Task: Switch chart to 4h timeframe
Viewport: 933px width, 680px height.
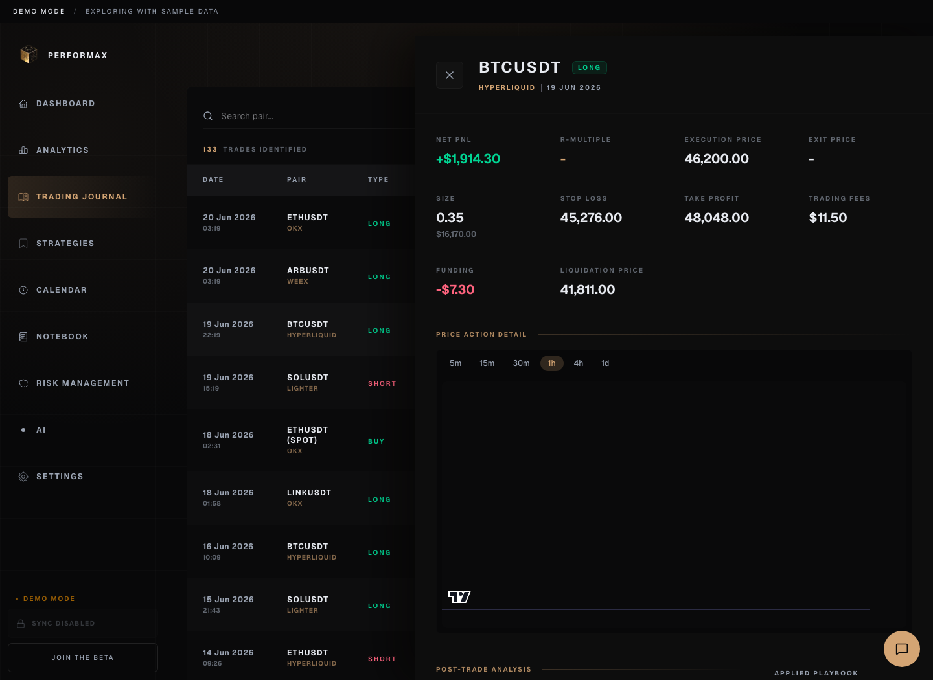Action: (x=579, y=363)
